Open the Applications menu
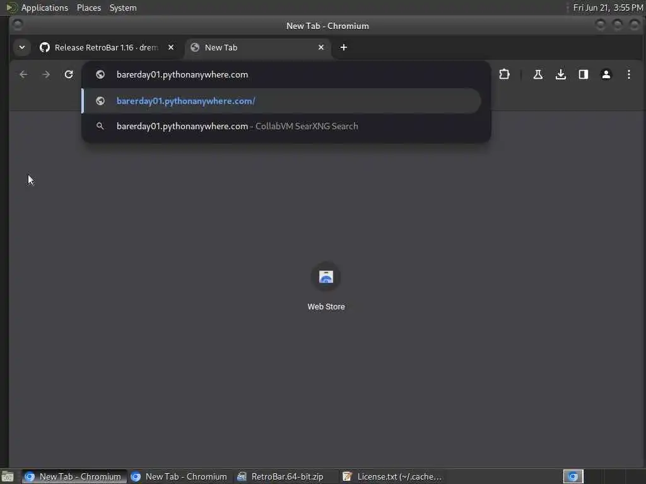The width and height of the screenshot is (646, 484). [45, 8]
